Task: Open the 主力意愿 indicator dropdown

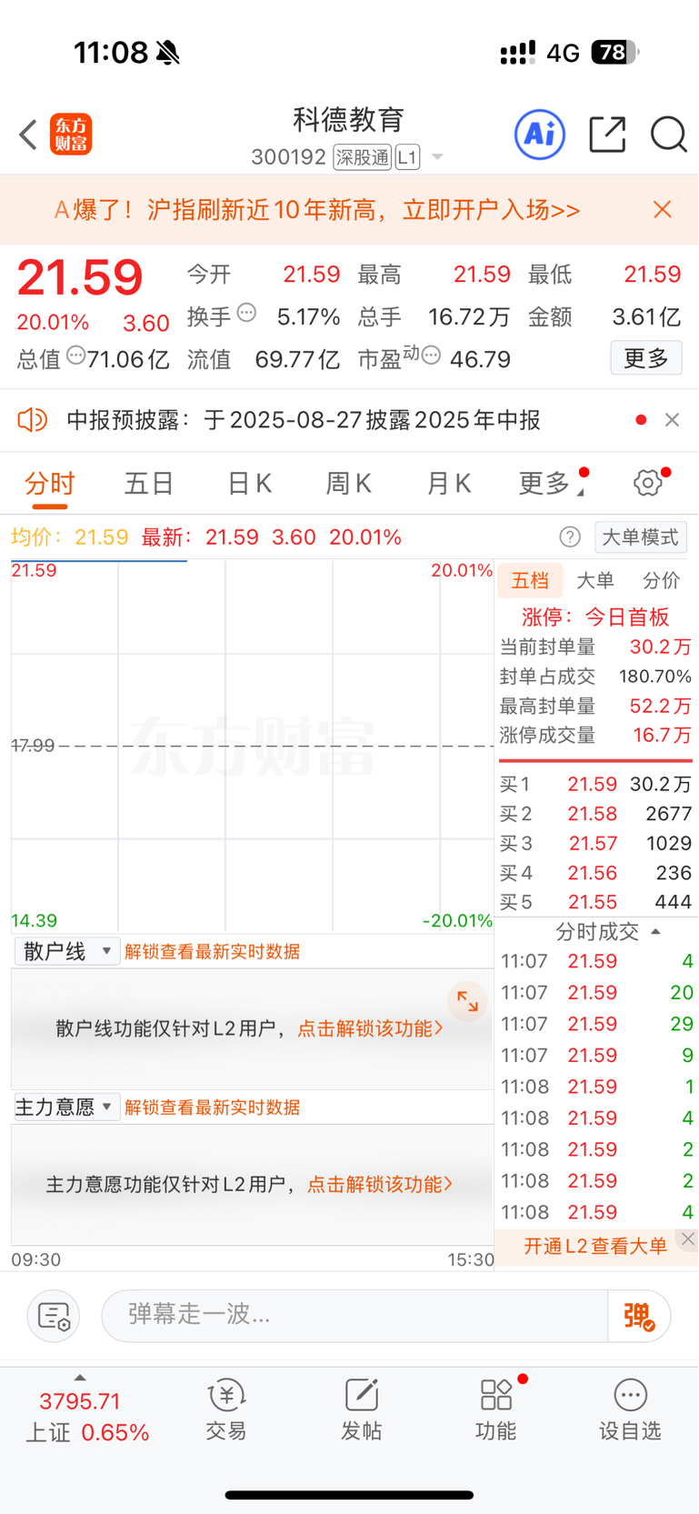Action: (x=67, y=1107)
